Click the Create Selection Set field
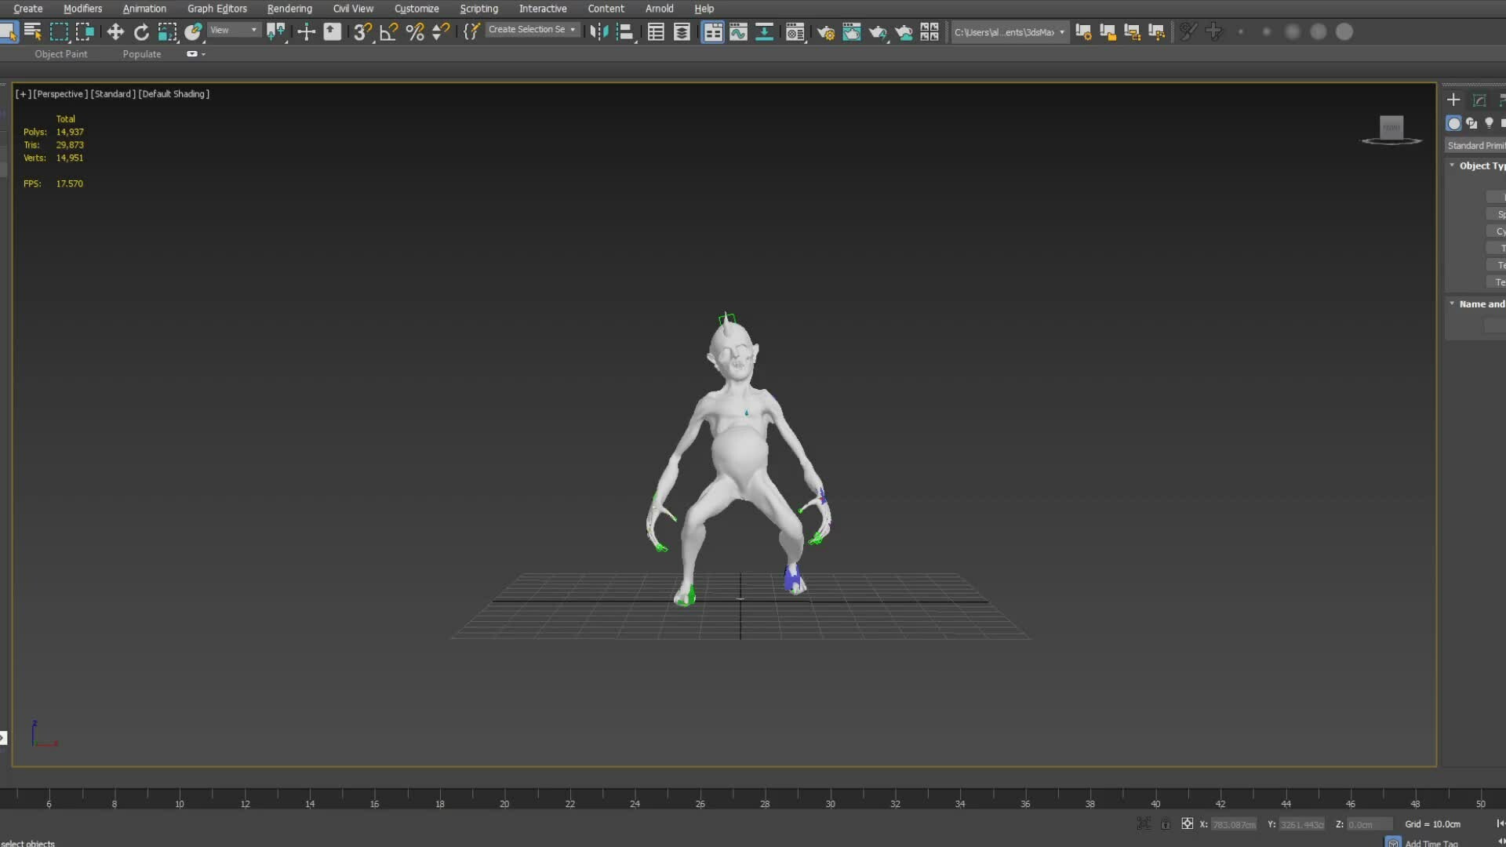Screen dimensions: 1506x847 coord(526,29)
